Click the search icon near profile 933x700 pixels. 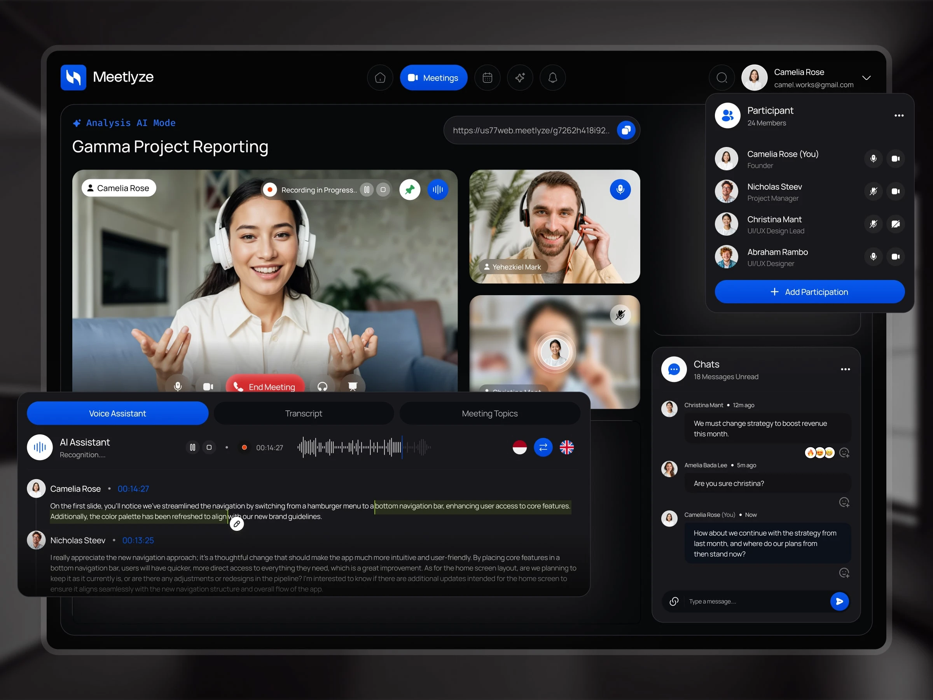(x=722, y=78)
